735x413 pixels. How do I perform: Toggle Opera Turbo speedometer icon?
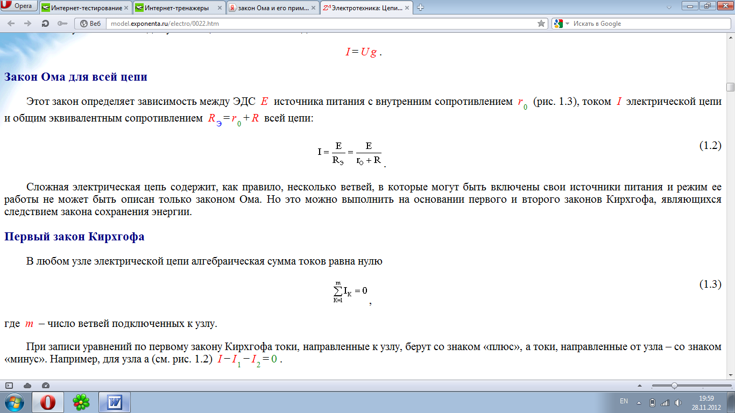[46, 386]
